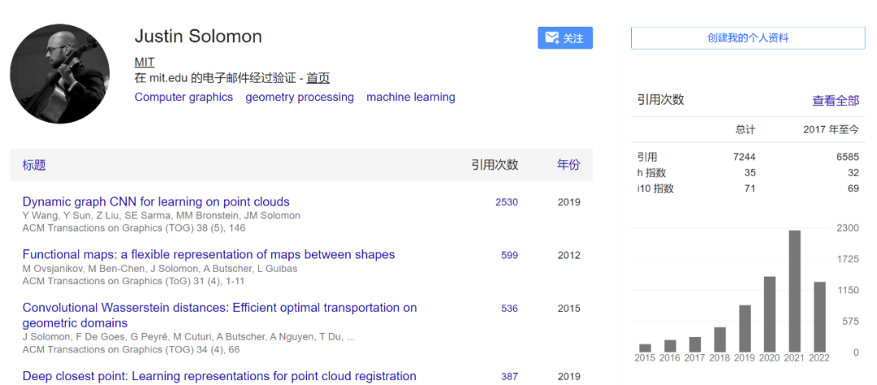
Task: Sort publications by 年份 column
Action: click(568, 165)
